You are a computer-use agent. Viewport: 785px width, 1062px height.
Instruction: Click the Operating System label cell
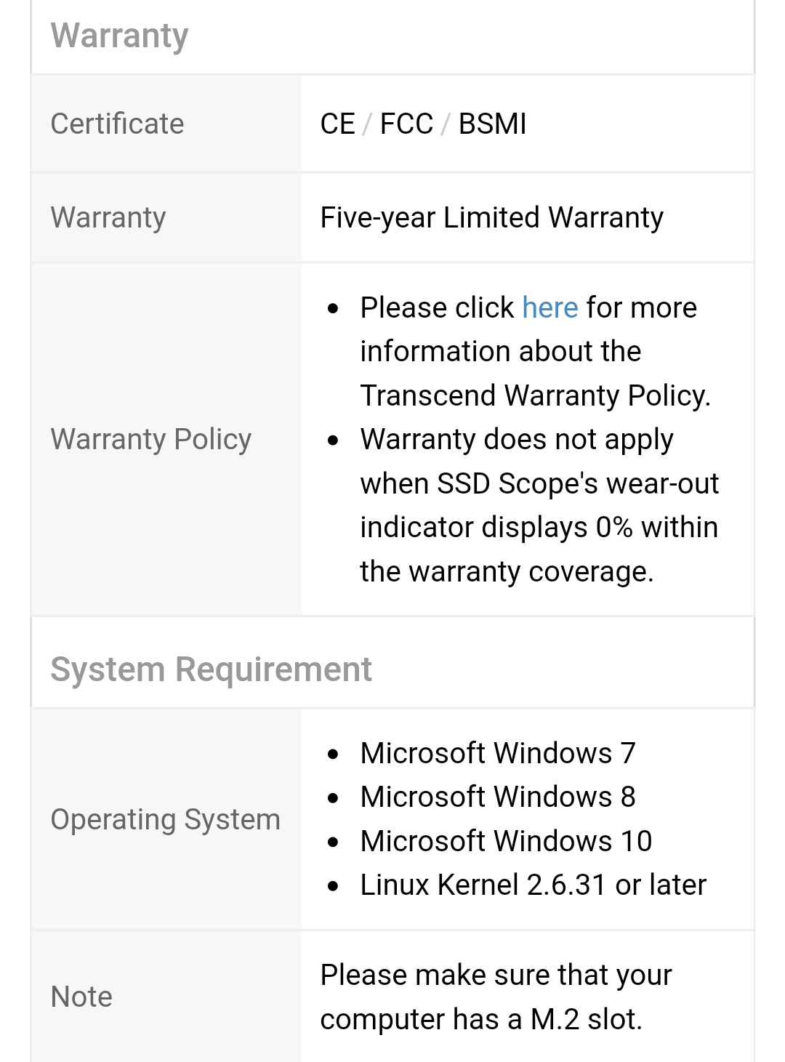tap(166, 819)
